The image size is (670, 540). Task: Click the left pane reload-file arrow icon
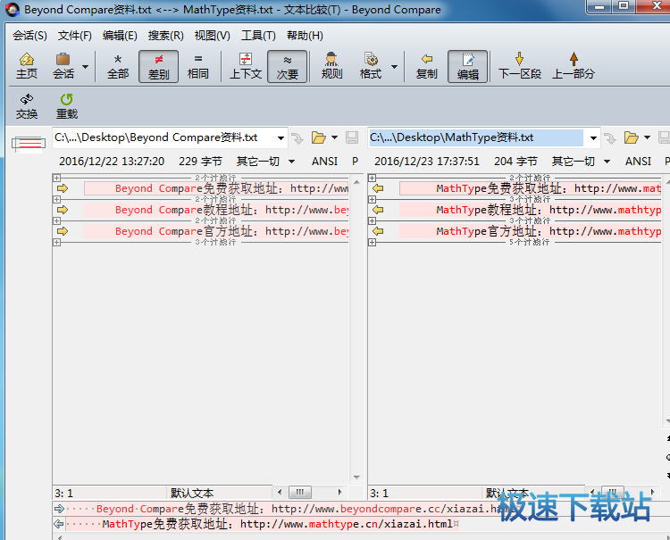click(x=297, y=137)
